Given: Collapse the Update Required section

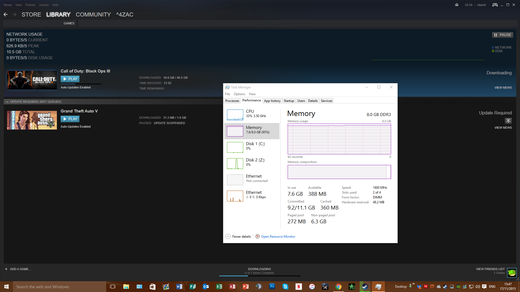Looking at the screenshot, I should click(x=7, y=102).
